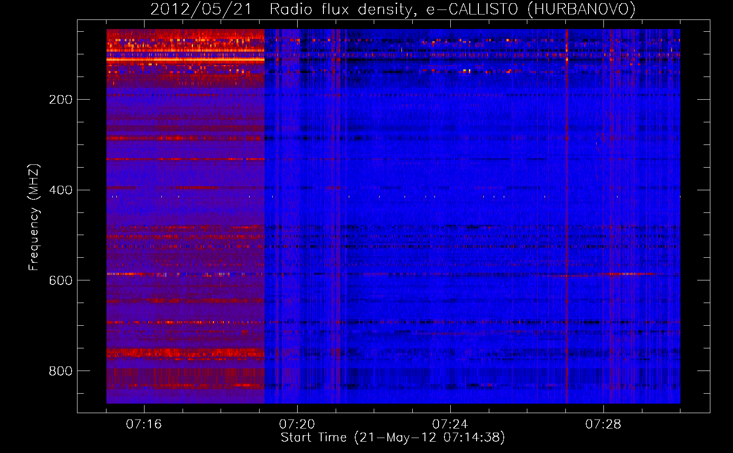Click the 400 frequency tick label

(61, 190)
